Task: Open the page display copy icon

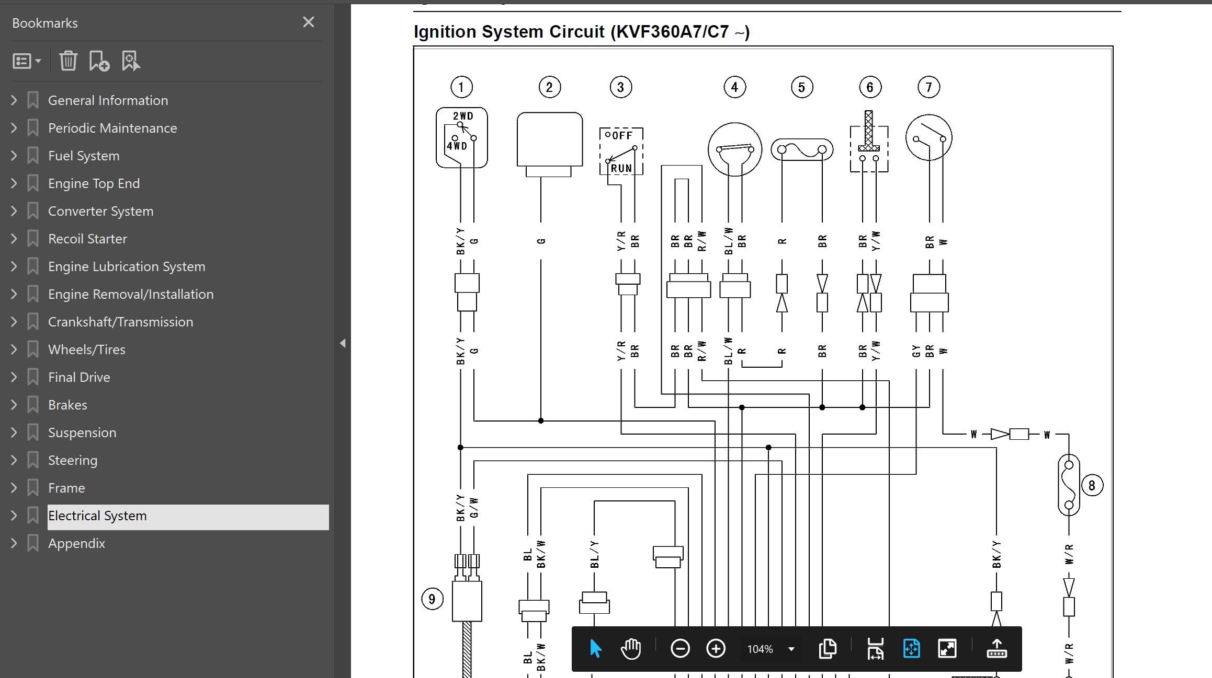Action: [828, 649]
